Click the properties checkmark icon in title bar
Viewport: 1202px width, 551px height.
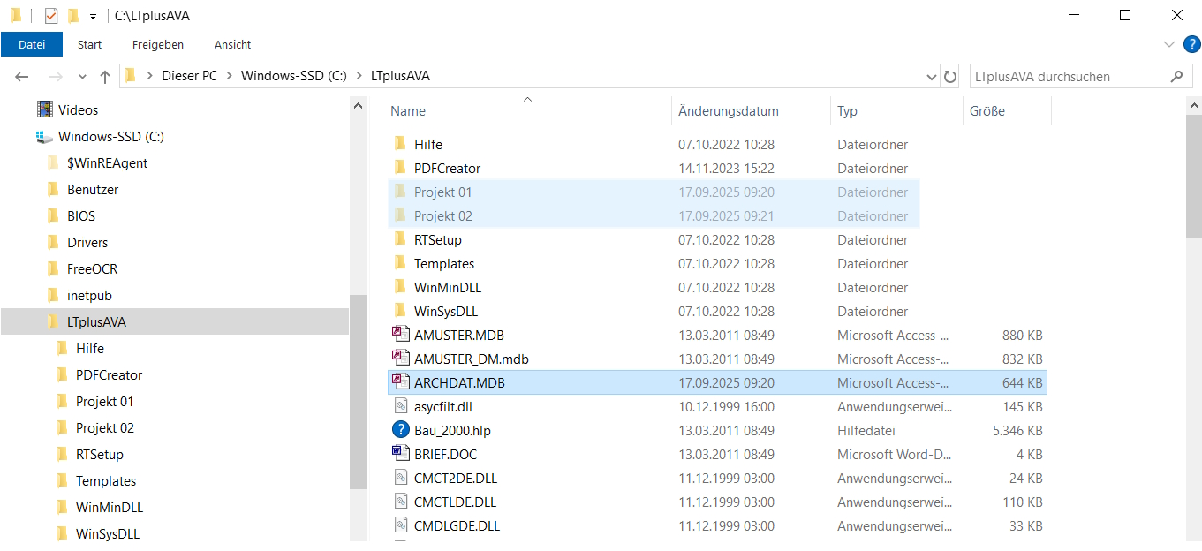click(x=51, y=16)
